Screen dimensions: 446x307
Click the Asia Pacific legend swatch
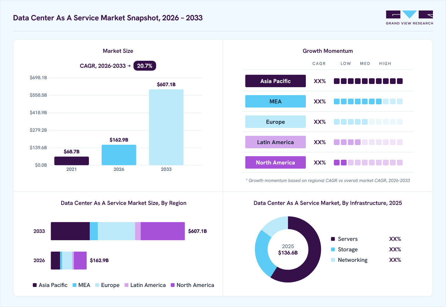[x=35, y=285]
